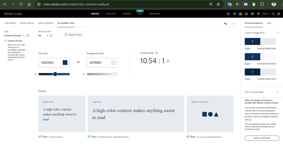The width and height of the screenshot is (283, 145).
Task: Open the TRENDS menu
Action: coord(127,14)
